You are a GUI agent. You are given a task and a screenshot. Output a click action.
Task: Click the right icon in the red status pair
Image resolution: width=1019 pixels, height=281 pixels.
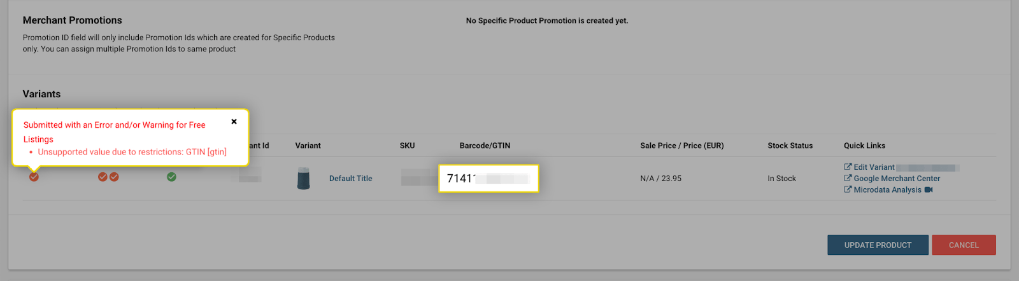point(114,177)
